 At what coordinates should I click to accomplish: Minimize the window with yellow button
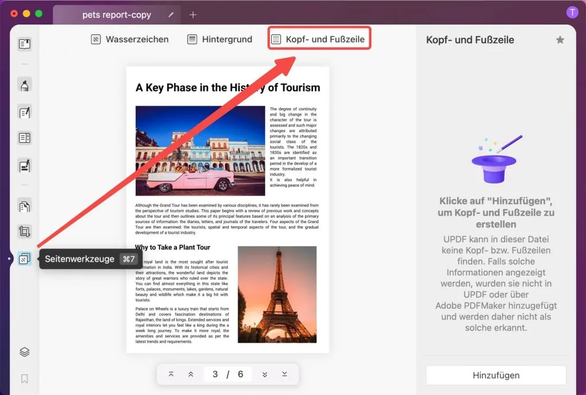tap(26, 14)
